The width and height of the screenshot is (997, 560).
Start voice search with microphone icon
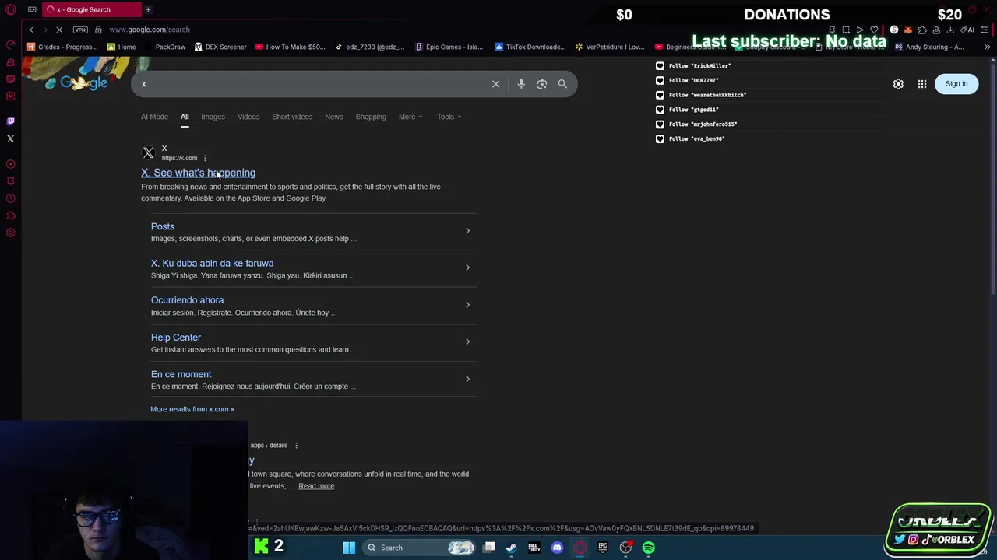coord(521,84)
